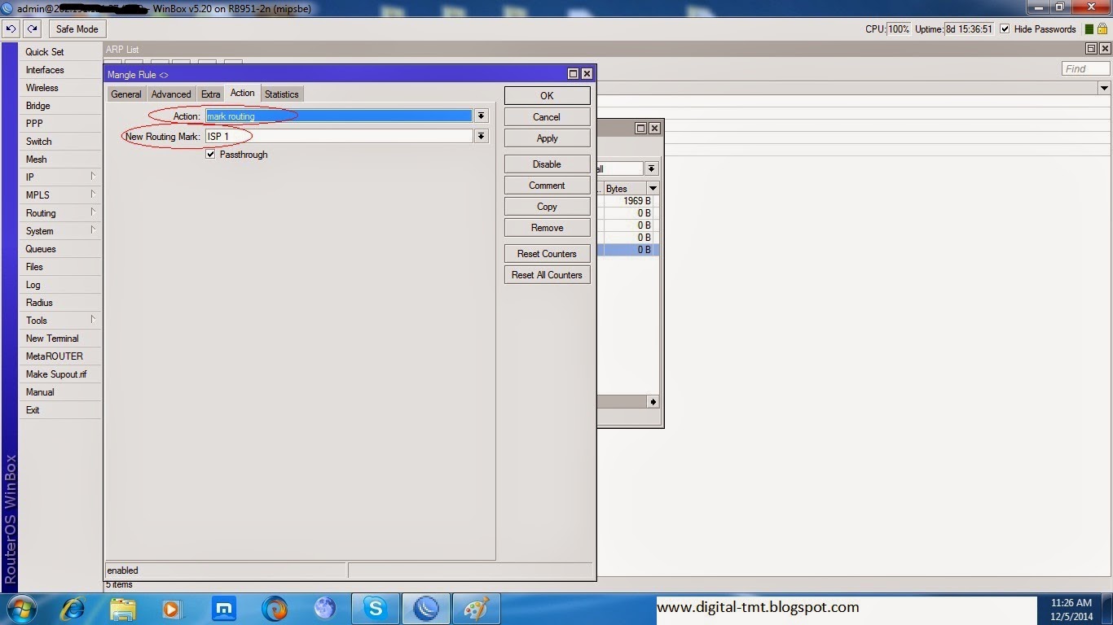This screenshot has width=1113, height=625.
Task: Click the OK button
Action: click(547, 95)
